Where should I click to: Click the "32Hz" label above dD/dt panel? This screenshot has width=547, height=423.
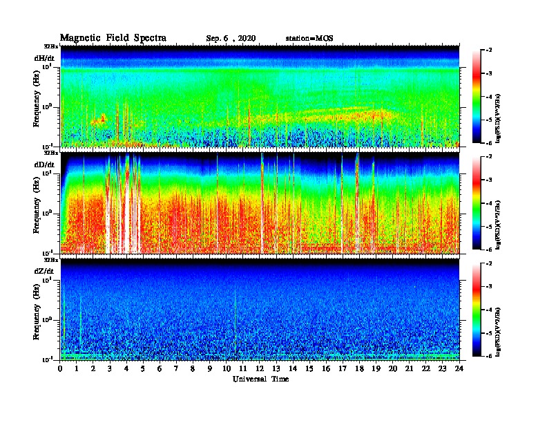[51, 153]
